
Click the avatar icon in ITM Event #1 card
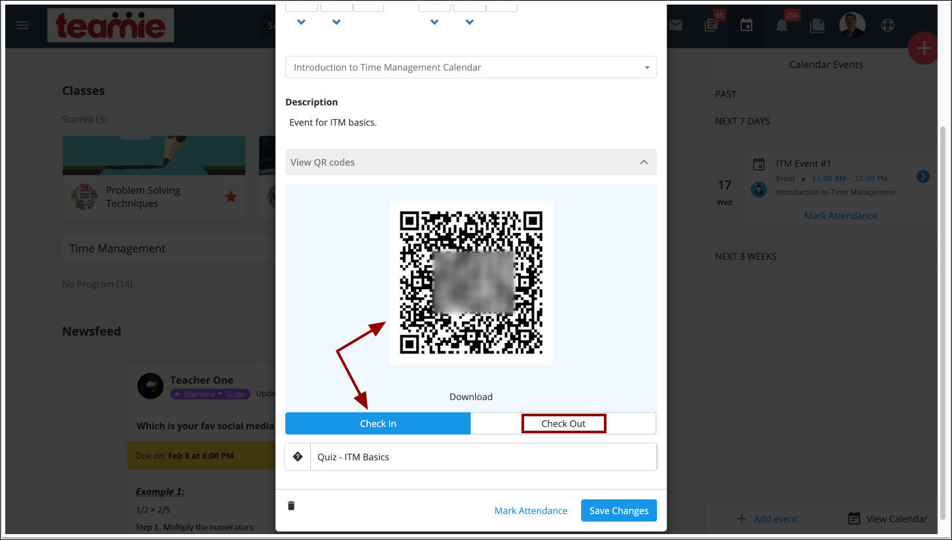759,190
